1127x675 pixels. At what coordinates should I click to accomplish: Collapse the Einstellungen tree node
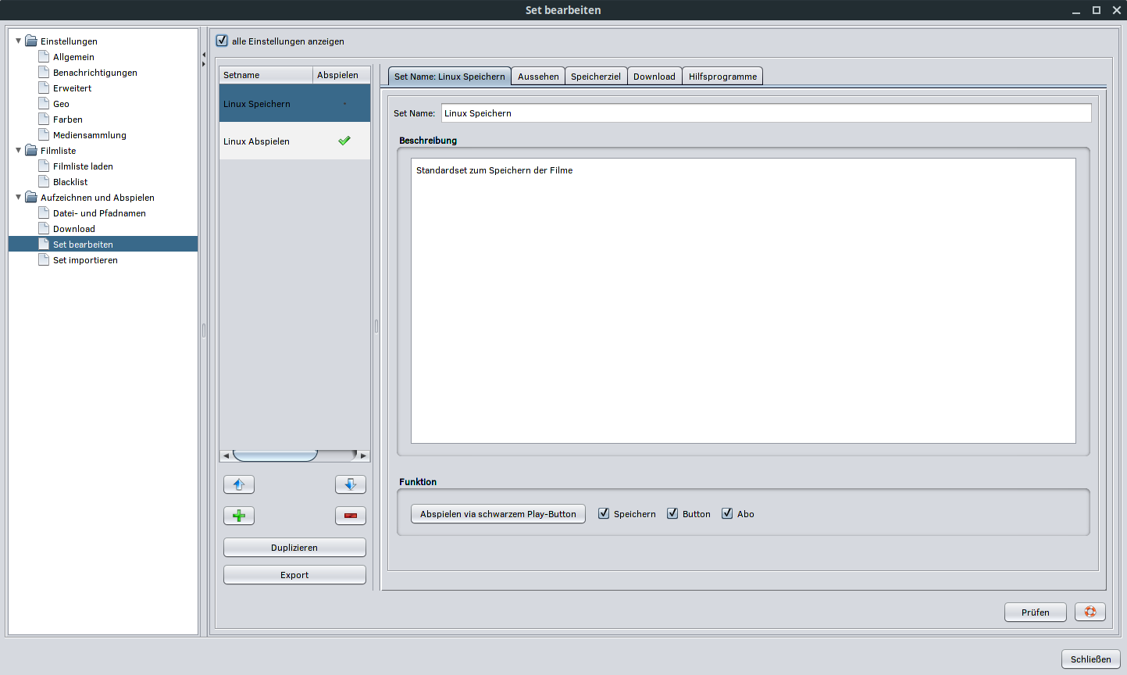tap(19, 41)
